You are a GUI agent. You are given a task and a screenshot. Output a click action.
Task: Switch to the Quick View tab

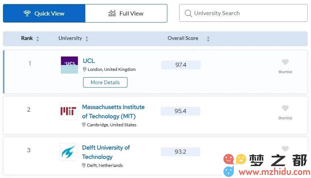coord(44,13)
